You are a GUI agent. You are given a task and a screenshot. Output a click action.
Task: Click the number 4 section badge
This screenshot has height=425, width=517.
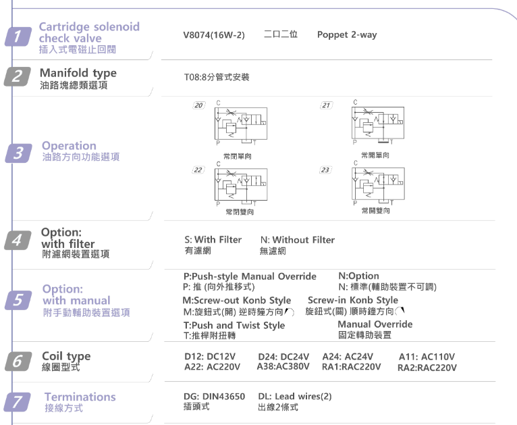click(18, 241)
